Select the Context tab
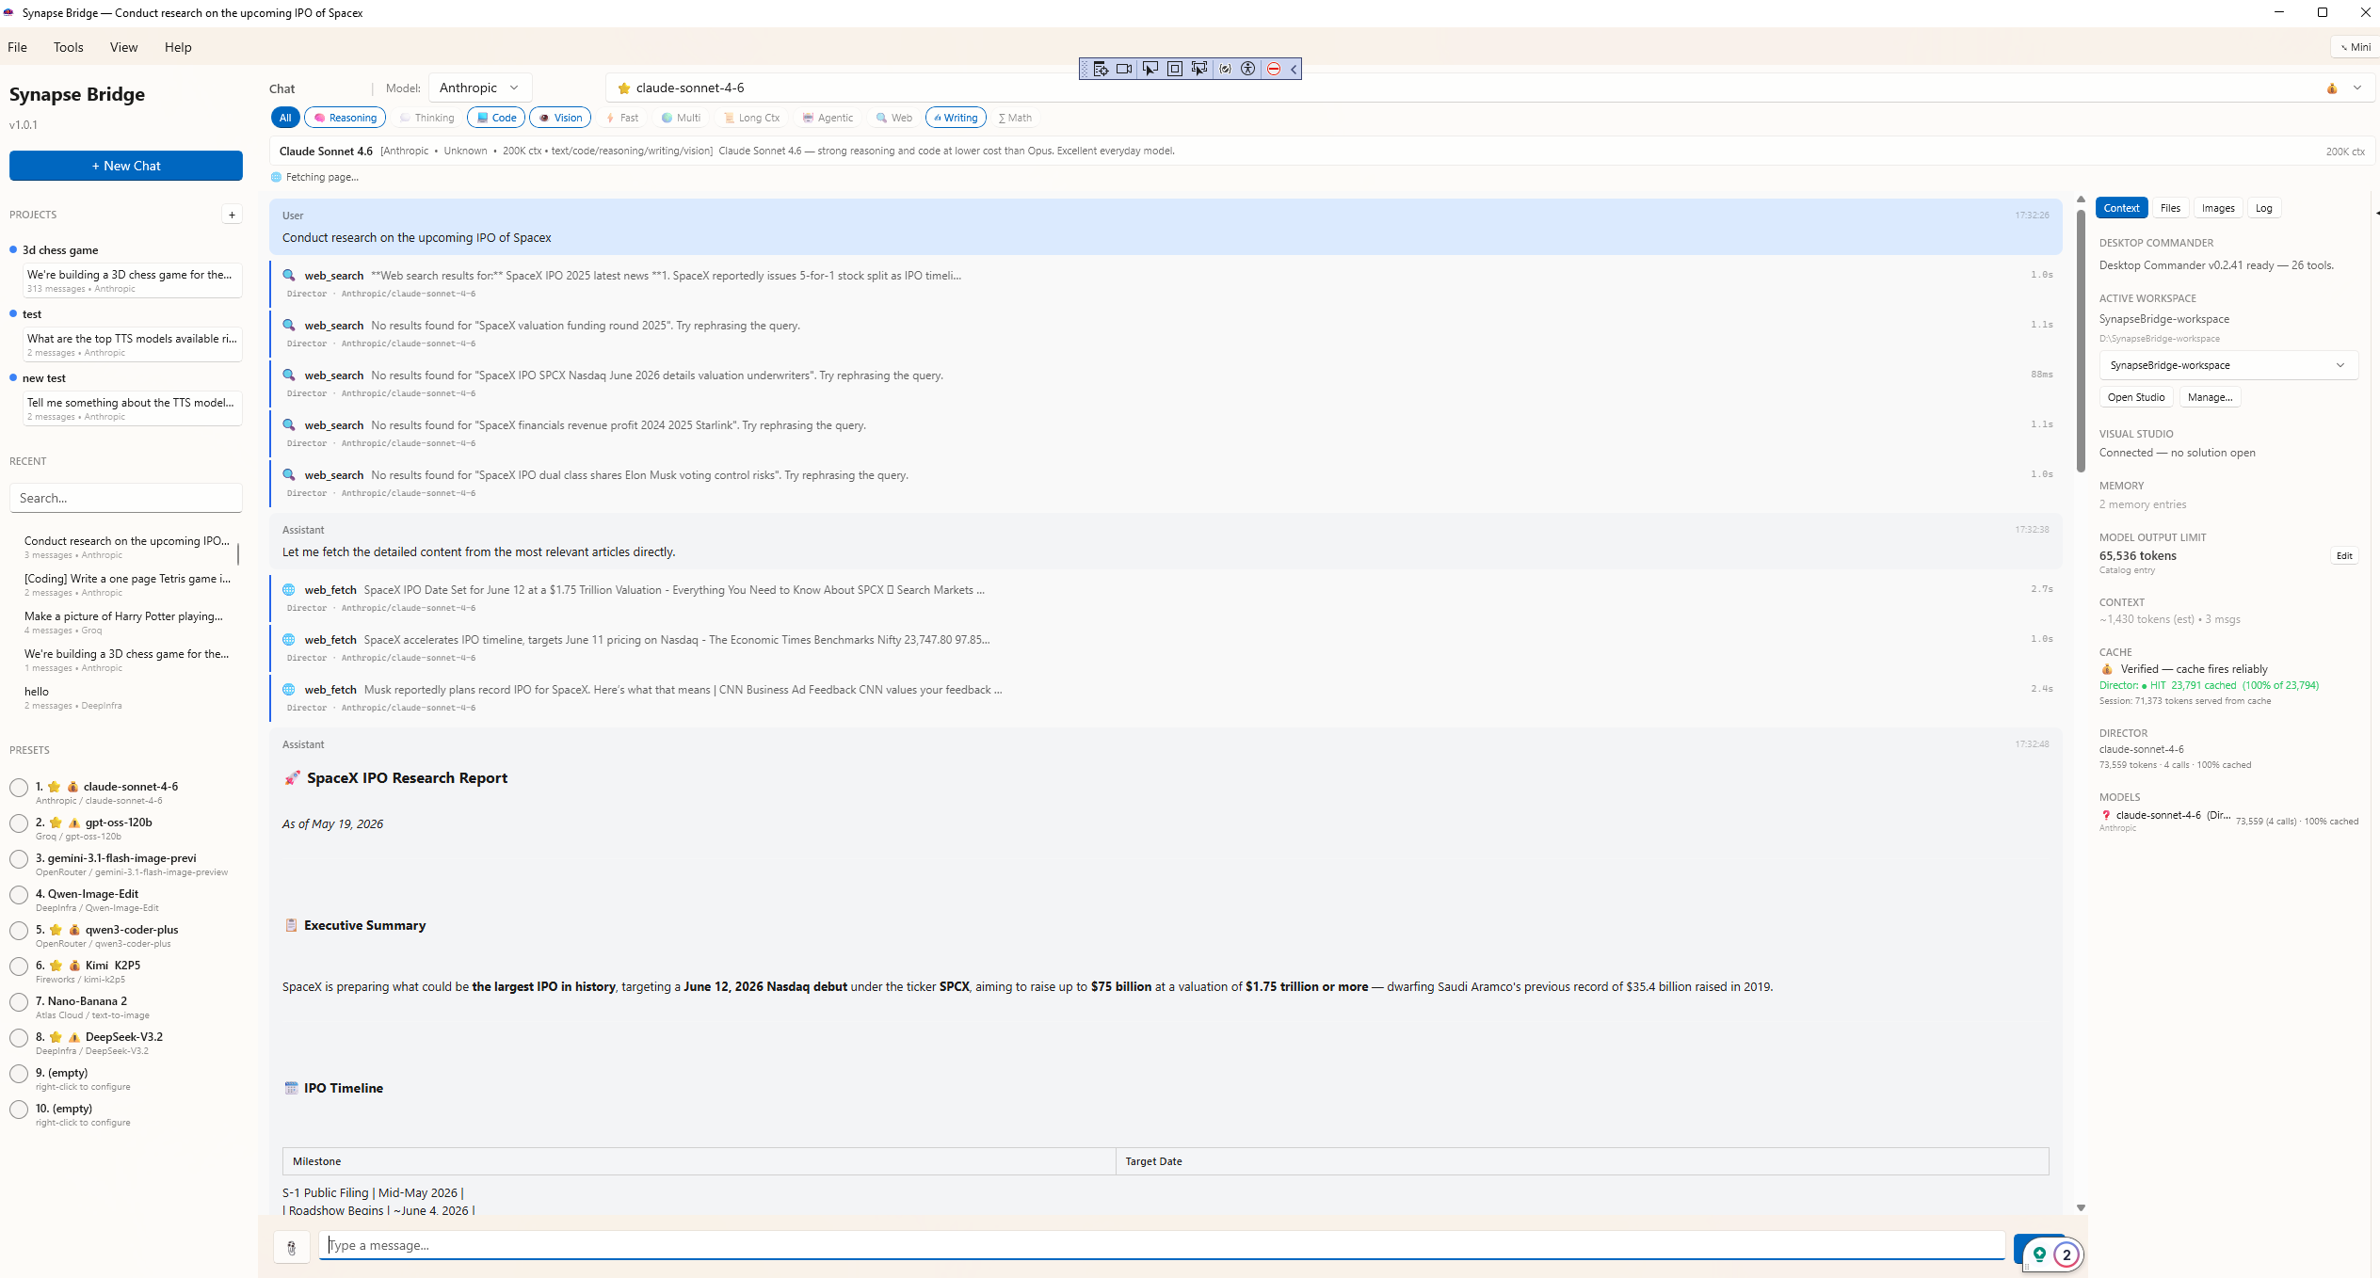This screenshot has height=1278, width=2380. pyautogui.click(x=2121, y=208)
